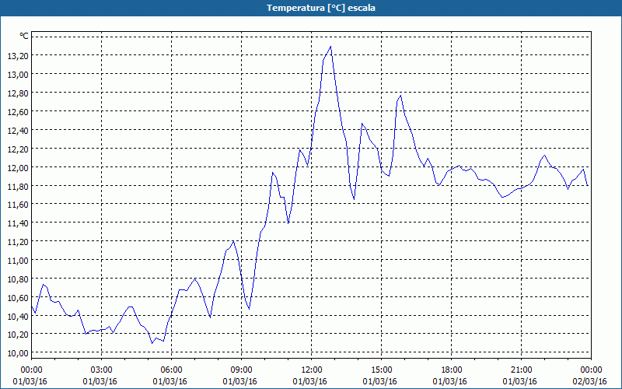
Task: Click the "°C" unit label on the axis
Action: coord(24,36)
